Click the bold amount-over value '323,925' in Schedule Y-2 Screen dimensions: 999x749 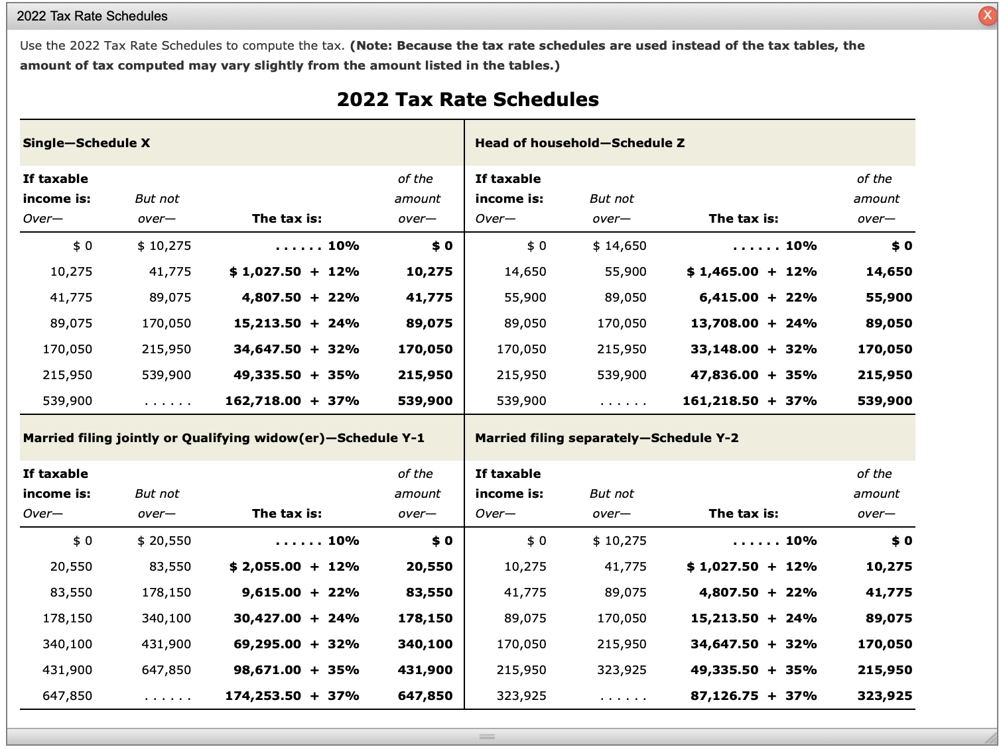(885, 696)
